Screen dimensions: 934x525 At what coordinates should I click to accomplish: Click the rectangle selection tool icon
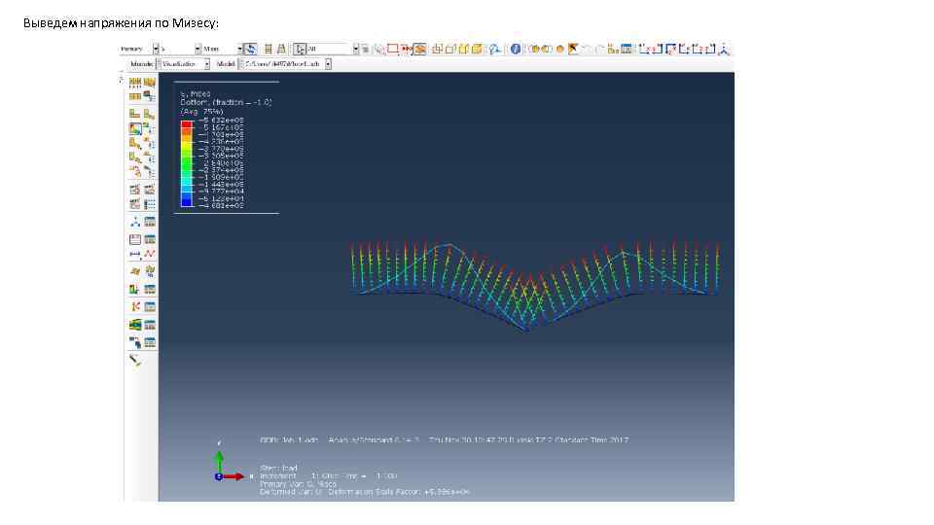392,49
